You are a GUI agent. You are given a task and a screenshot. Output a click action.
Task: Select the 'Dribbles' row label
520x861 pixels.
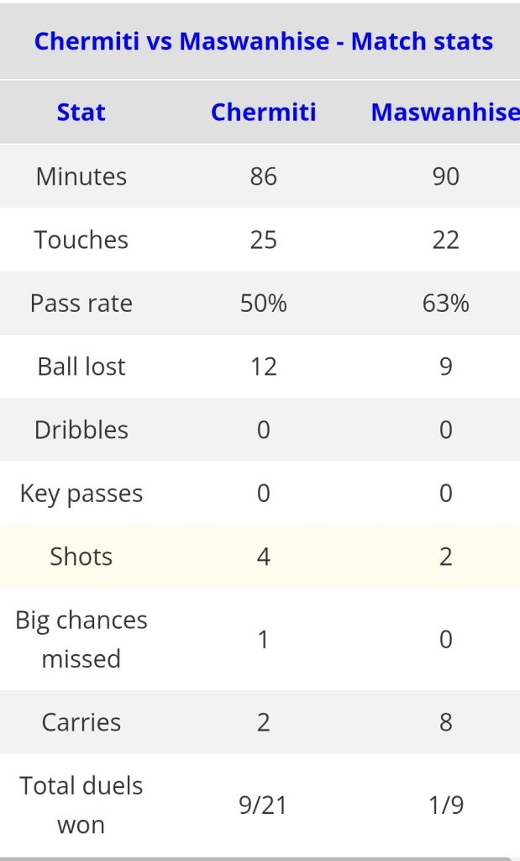tap(81, 430)
